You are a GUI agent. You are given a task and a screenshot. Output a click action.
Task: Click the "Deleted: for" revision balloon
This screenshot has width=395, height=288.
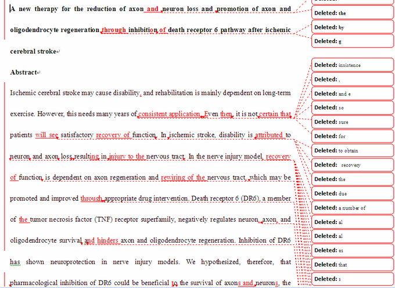pyautogui.click(x=351, y=136)
